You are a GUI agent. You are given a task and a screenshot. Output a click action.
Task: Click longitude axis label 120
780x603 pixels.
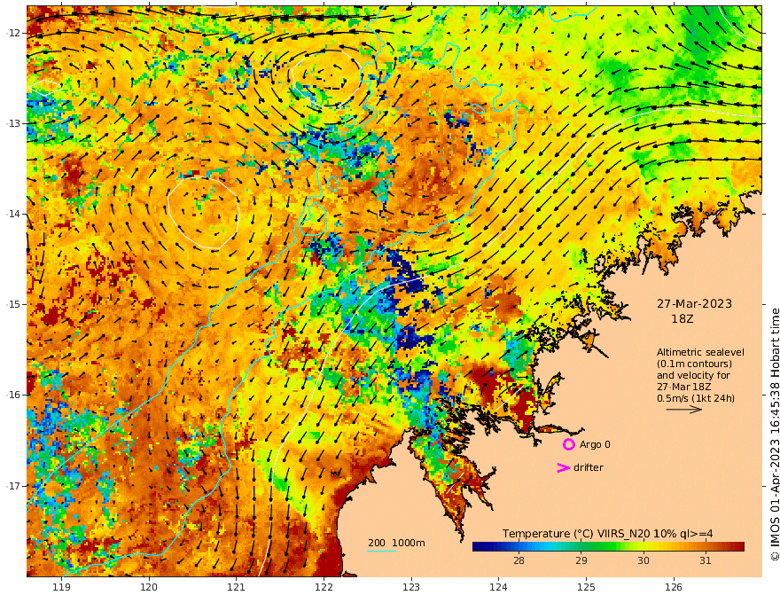149,588
